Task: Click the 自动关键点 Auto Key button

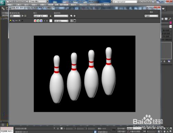Action: coord(121,128)
